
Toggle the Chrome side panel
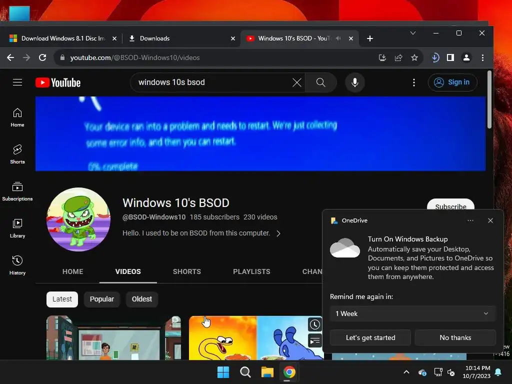coord(450,58)
